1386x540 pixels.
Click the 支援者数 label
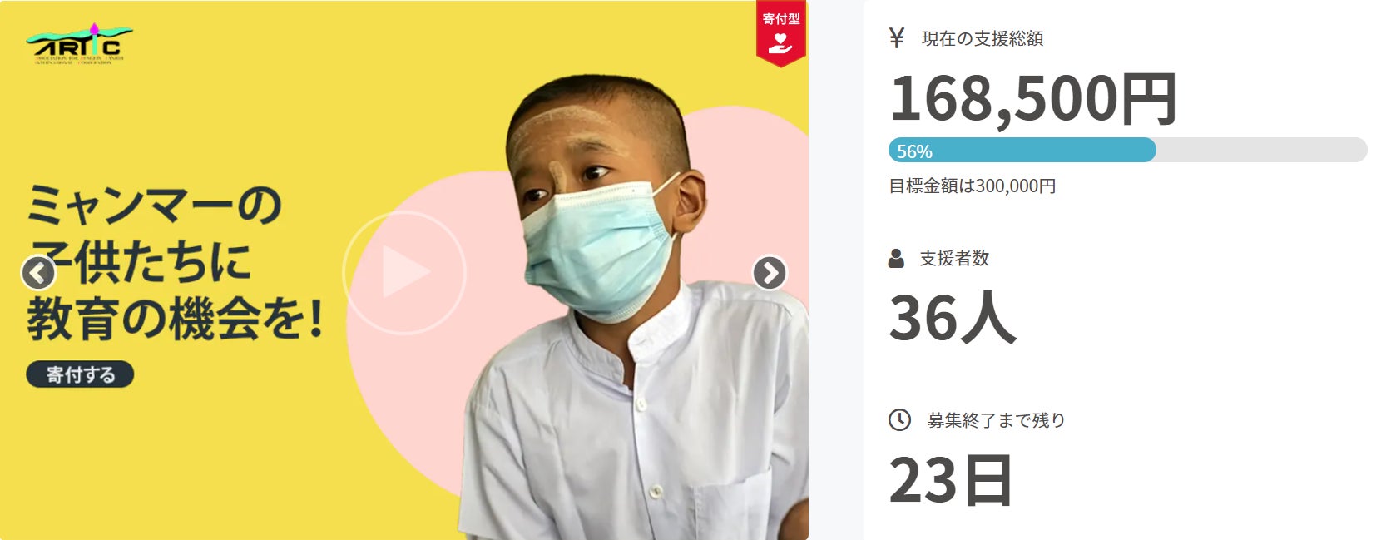955,259
